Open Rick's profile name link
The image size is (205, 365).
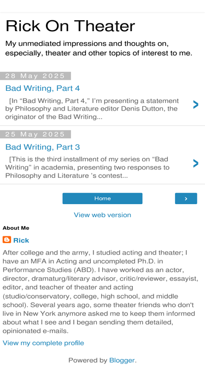coord(21,240)
